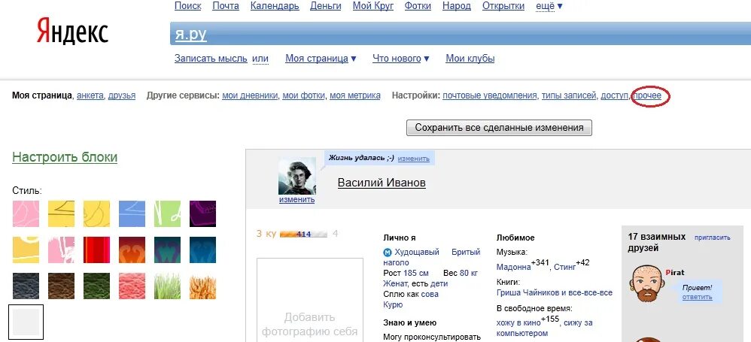The height and width of the screenshot is (342, 751).
Task: Select the brown leather style tile
Action: click(61, 286)
